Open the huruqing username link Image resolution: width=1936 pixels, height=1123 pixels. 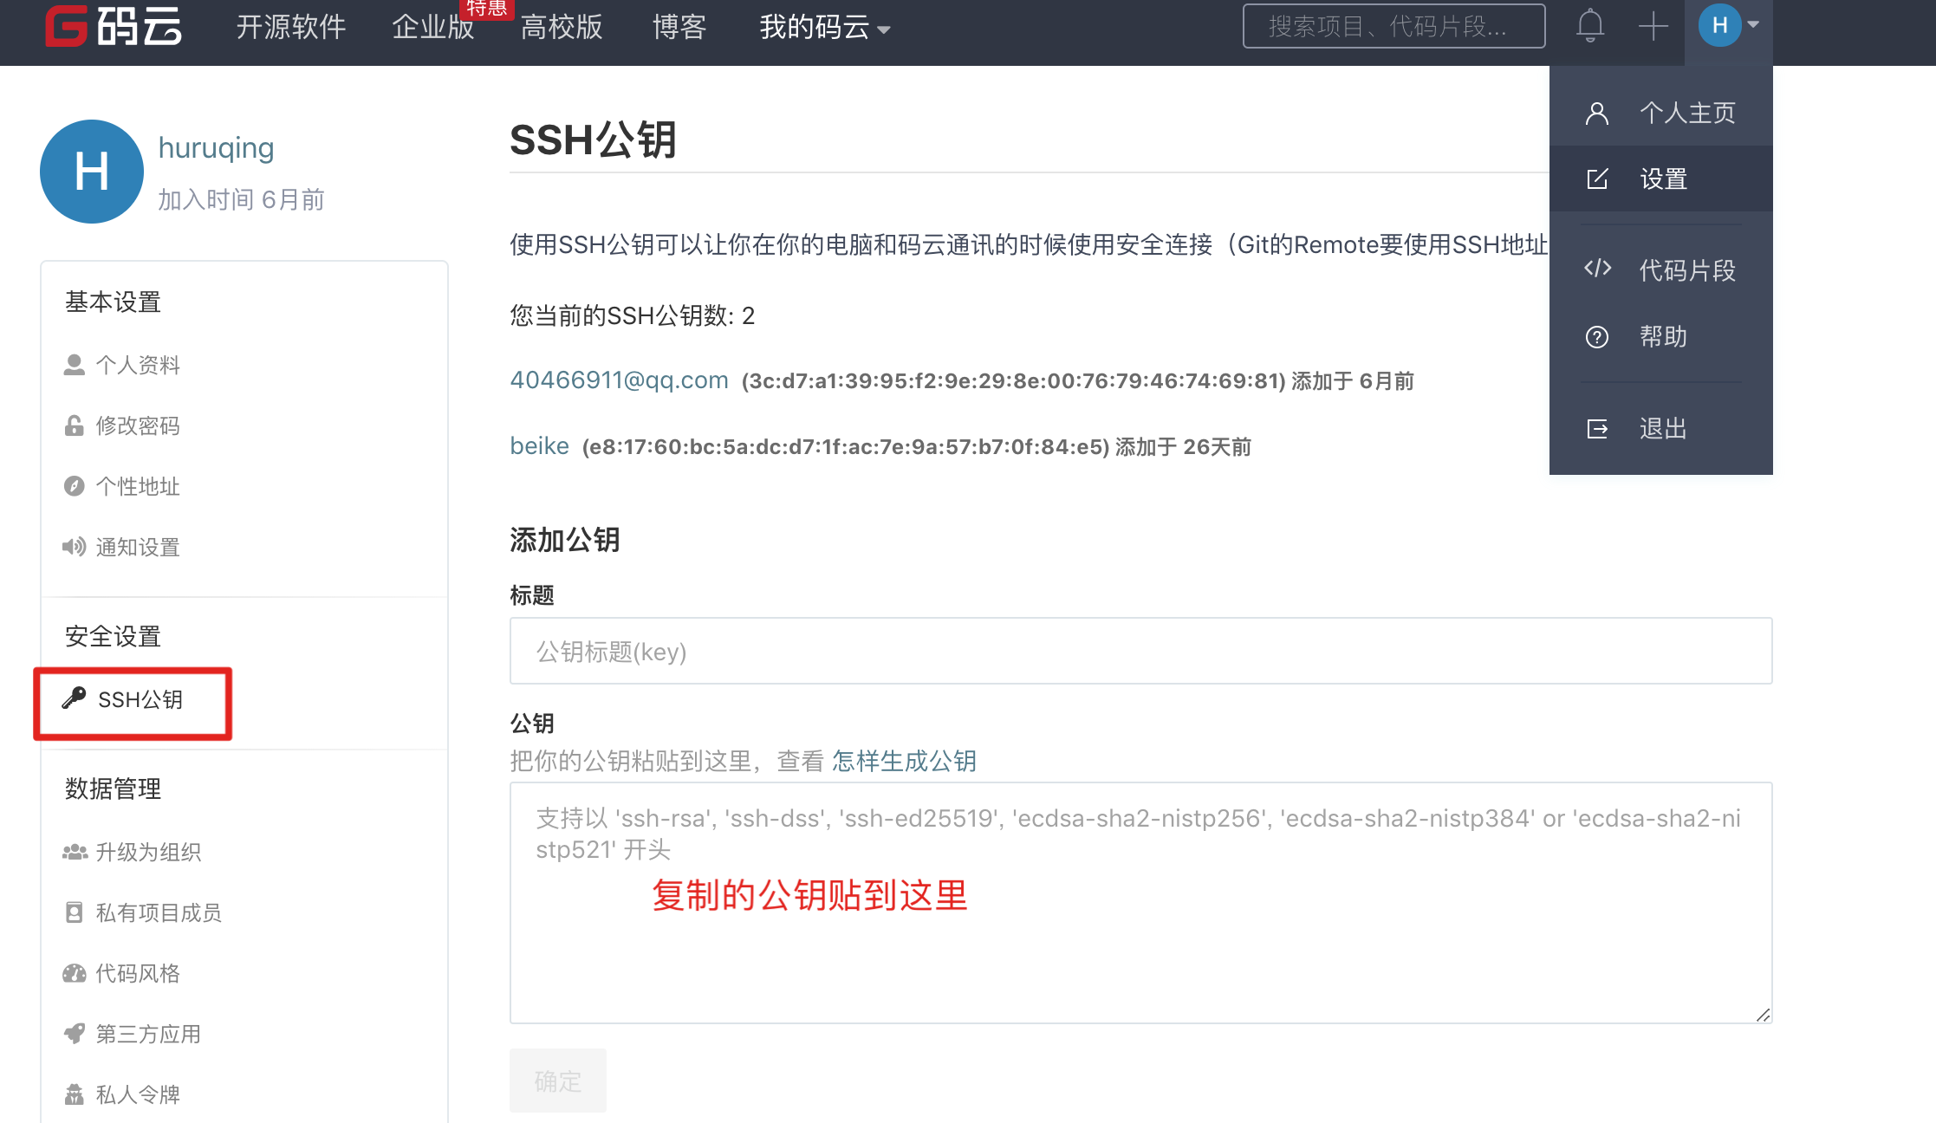pos(216,148)
